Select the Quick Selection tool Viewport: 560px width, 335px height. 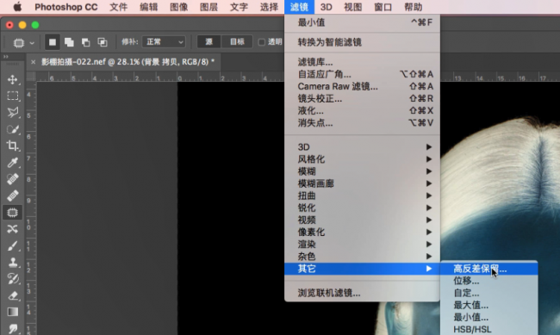tap(13, 129)
